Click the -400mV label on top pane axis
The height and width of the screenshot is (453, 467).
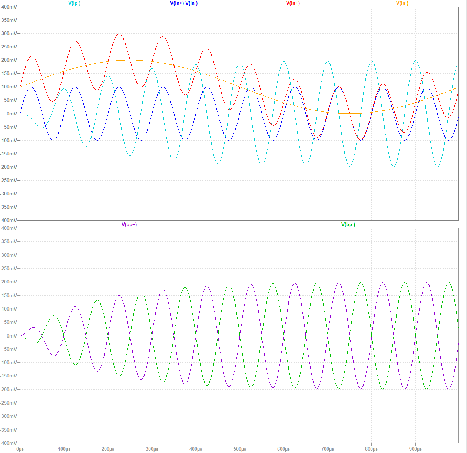(x=9, y=221)
